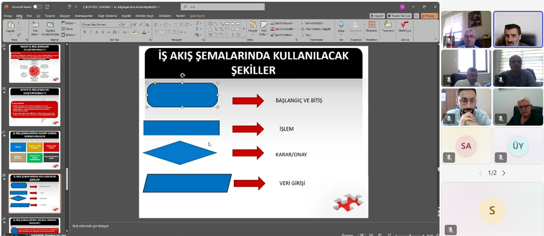Toggle Italic (T) formatting
Screen dimensions: 544x236
pos(91,32)
